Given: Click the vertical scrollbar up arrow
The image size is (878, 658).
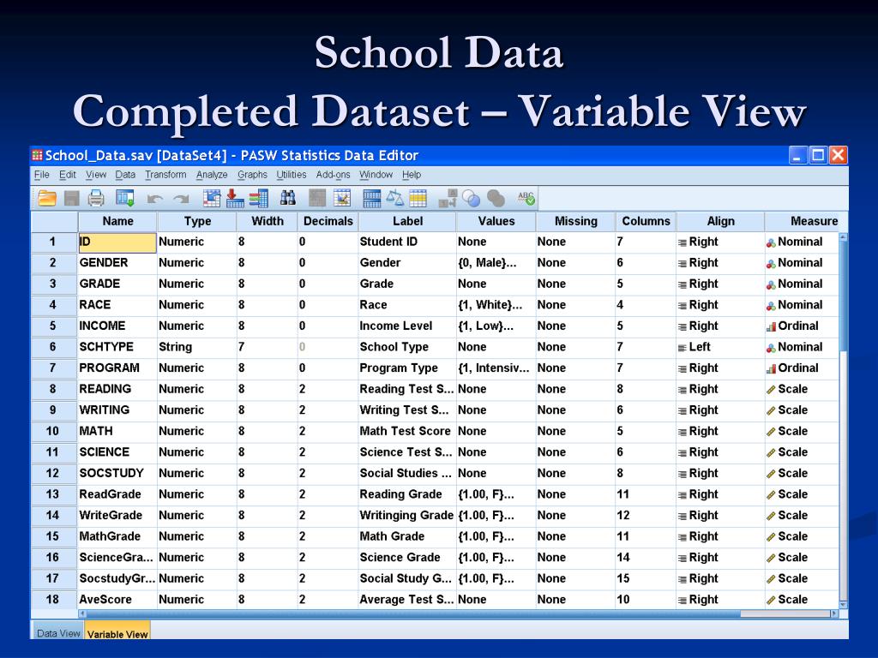Looking at the screenshot, I should (x=844, y=237).
